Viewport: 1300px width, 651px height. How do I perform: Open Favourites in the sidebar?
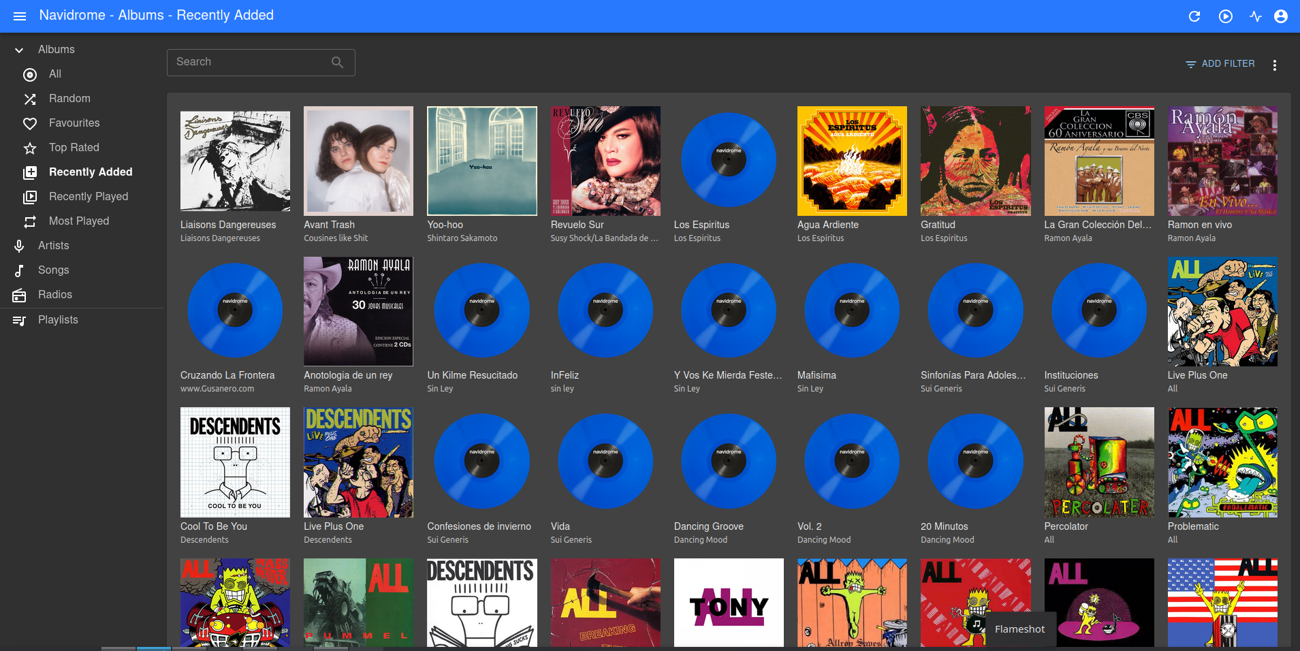(82, 123)
